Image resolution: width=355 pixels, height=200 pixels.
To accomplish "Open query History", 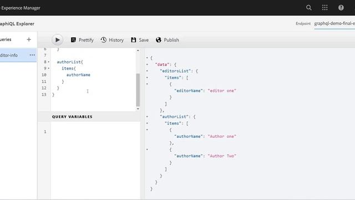I will pos(112,40).
